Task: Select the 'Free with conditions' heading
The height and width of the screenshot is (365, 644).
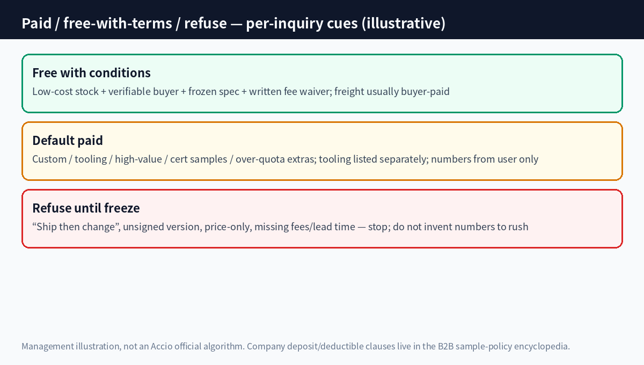Action: 91,72
